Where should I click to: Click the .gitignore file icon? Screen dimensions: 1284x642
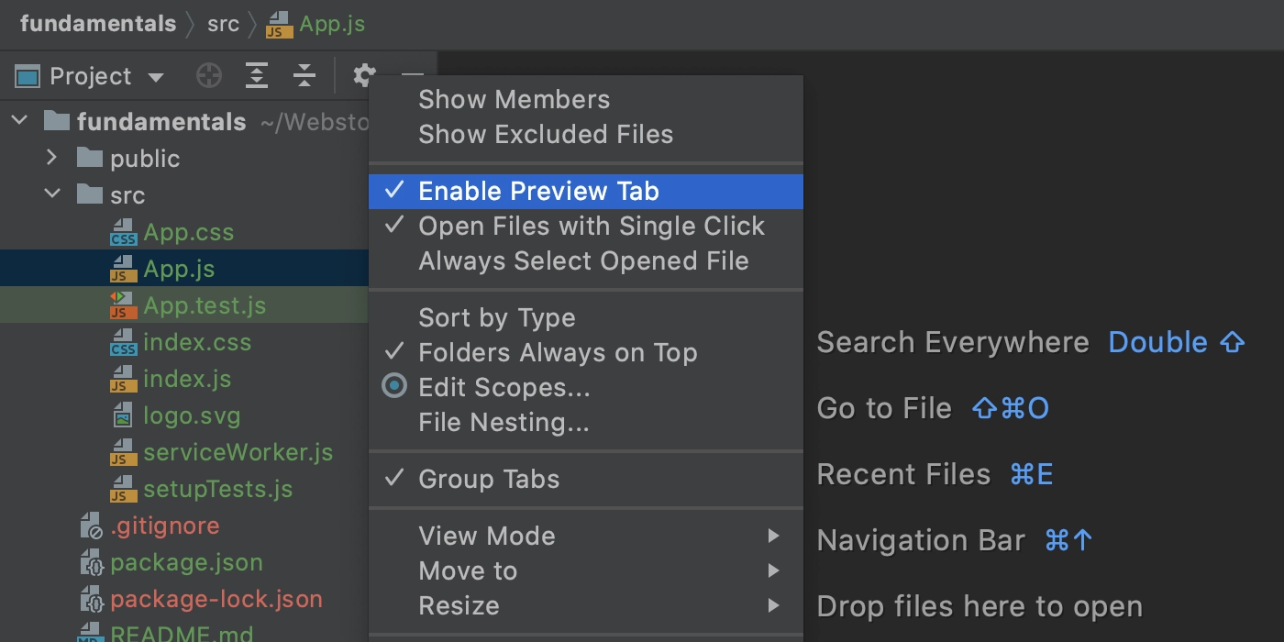92,526
